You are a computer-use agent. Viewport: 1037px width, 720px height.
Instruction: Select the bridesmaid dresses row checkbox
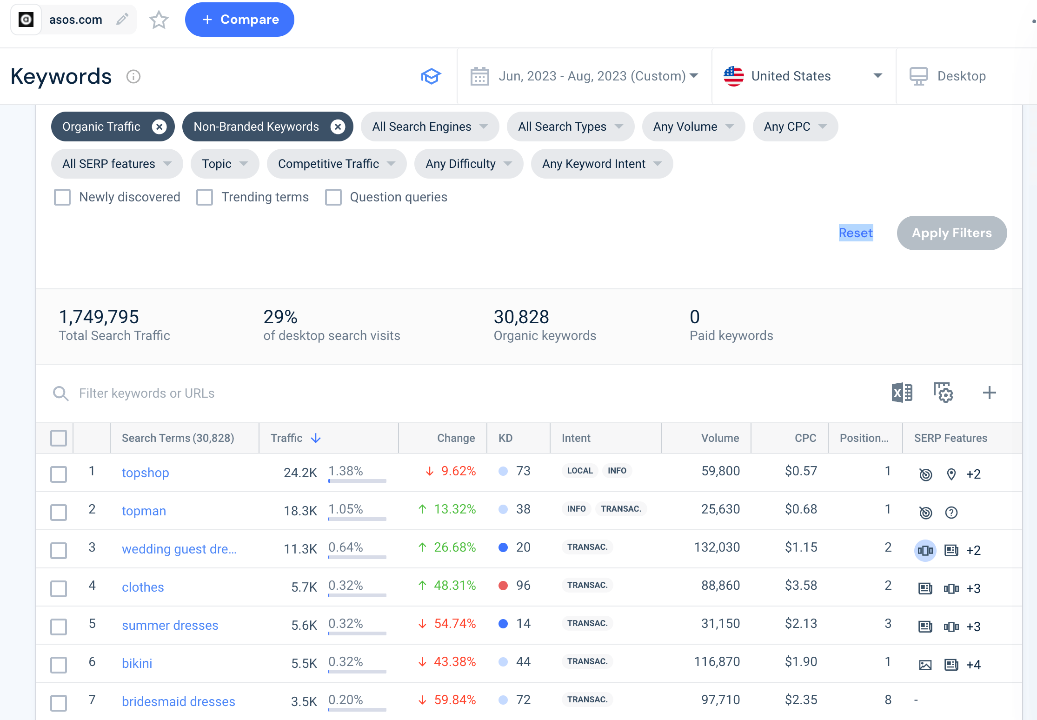[59, 703]
